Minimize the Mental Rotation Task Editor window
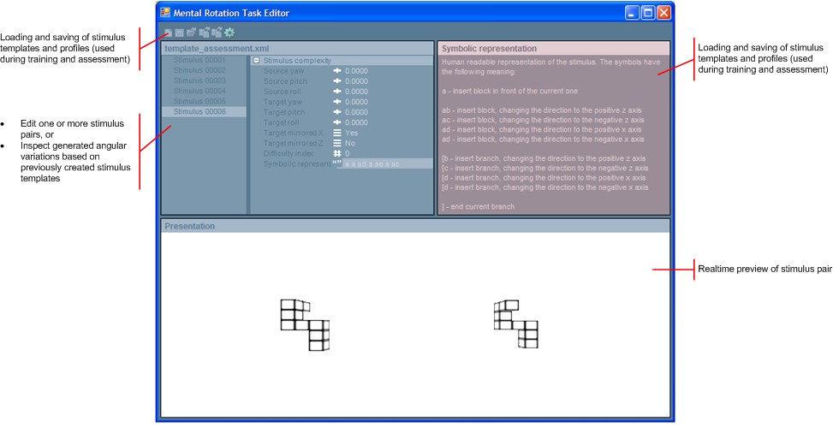This screenshot has width=833, height=445. tap(632, 13)
